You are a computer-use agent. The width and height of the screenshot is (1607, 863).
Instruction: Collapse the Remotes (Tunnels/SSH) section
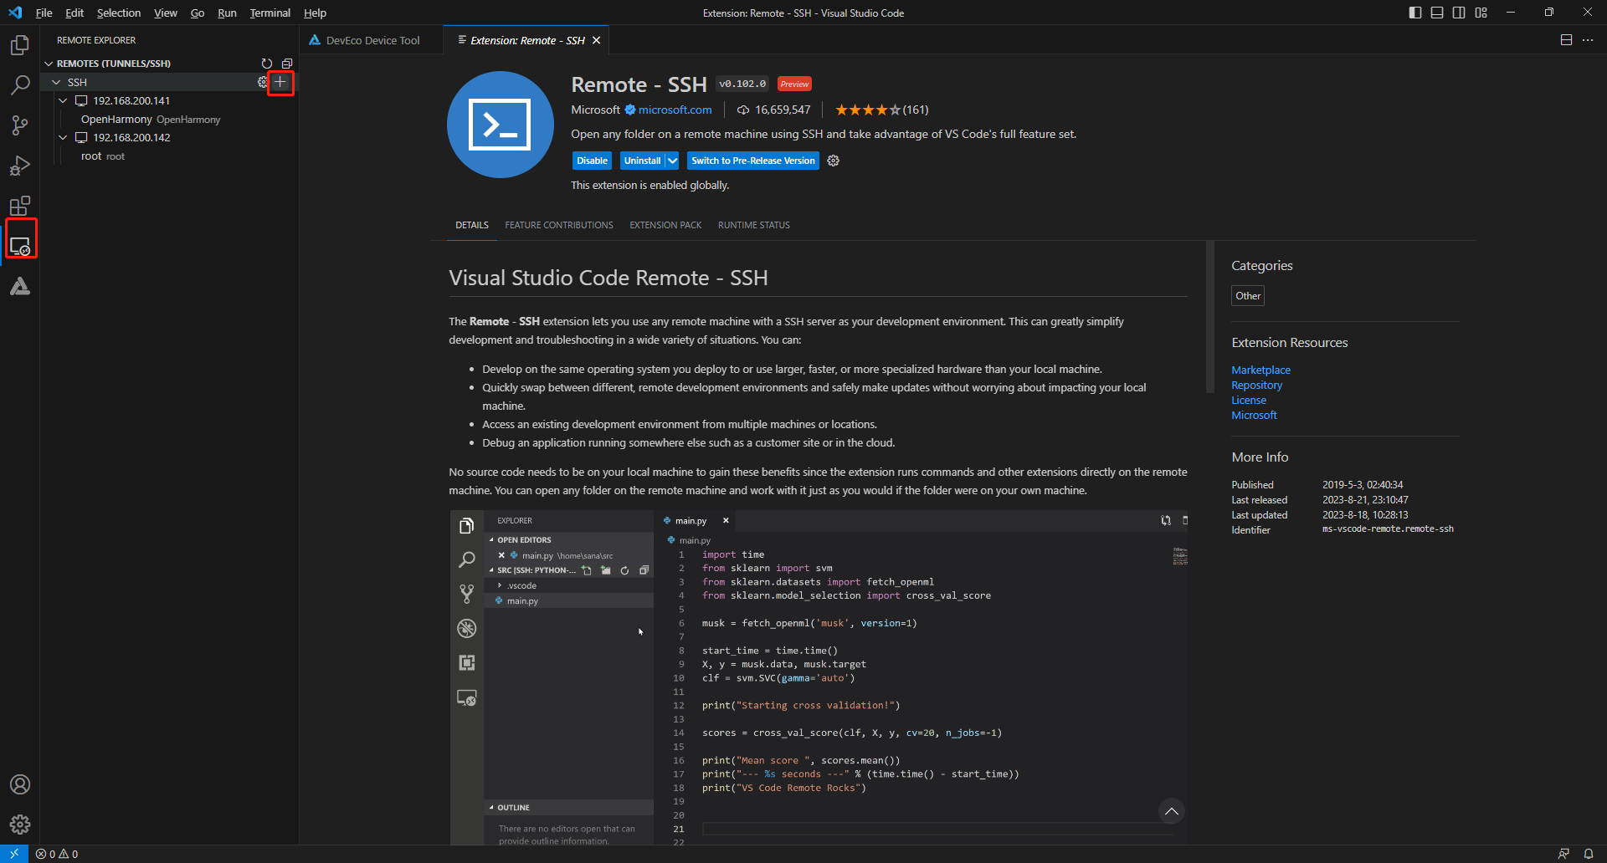pos(49,64)
